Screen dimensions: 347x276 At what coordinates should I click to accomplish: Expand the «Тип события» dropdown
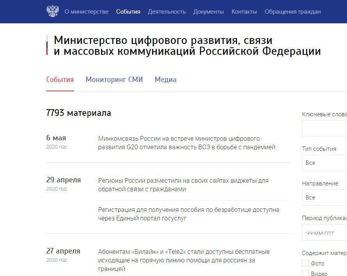point(324,163)
